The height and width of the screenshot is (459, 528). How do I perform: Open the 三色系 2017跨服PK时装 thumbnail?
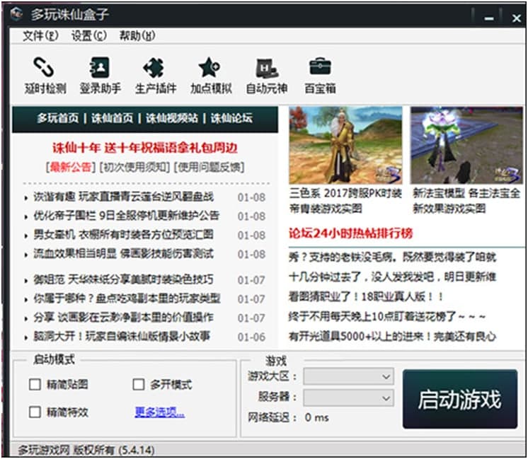coord(345,146)
